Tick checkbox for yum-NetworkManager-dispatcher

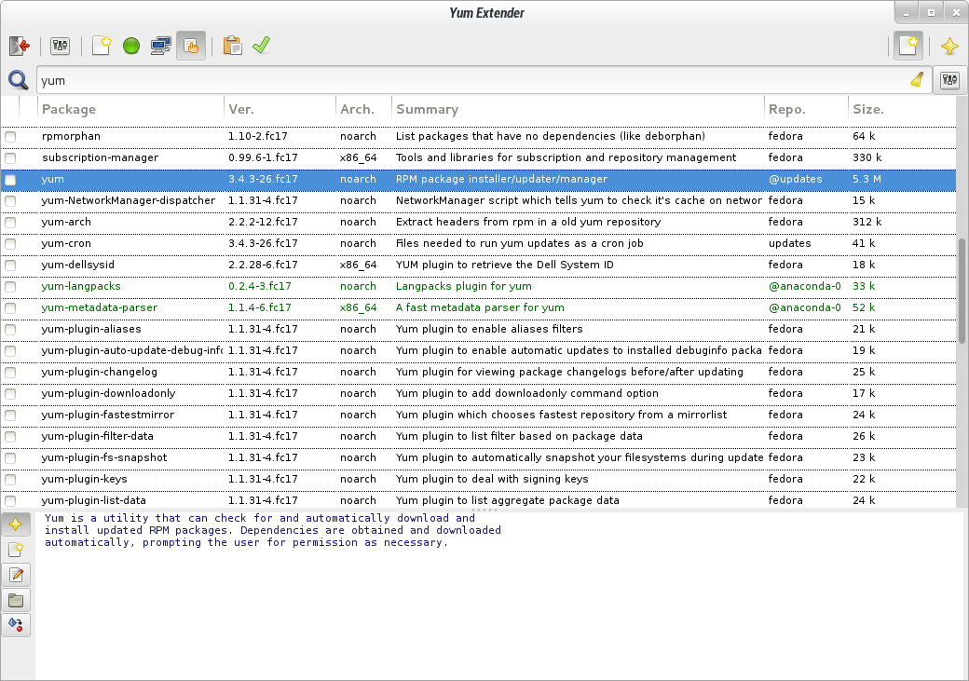tap(10, 201)
